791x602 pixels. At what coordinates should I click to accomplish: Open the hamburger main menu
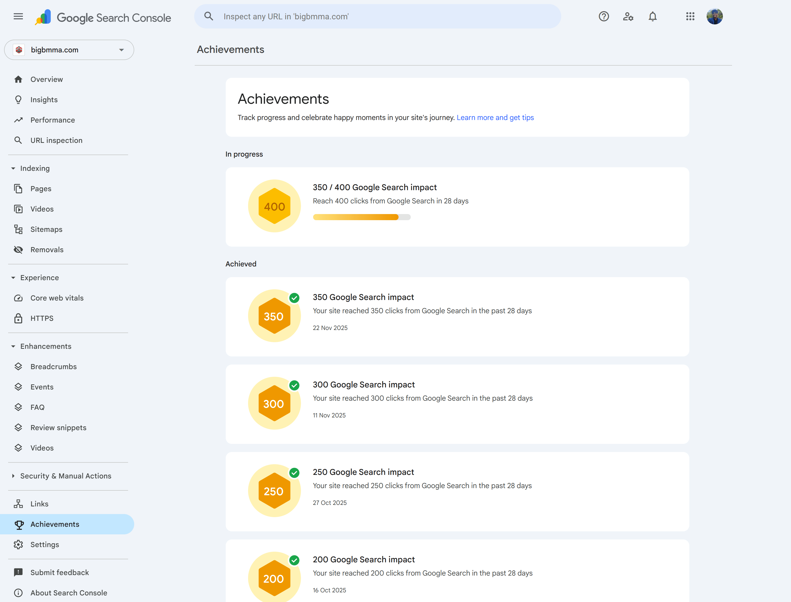18,17
